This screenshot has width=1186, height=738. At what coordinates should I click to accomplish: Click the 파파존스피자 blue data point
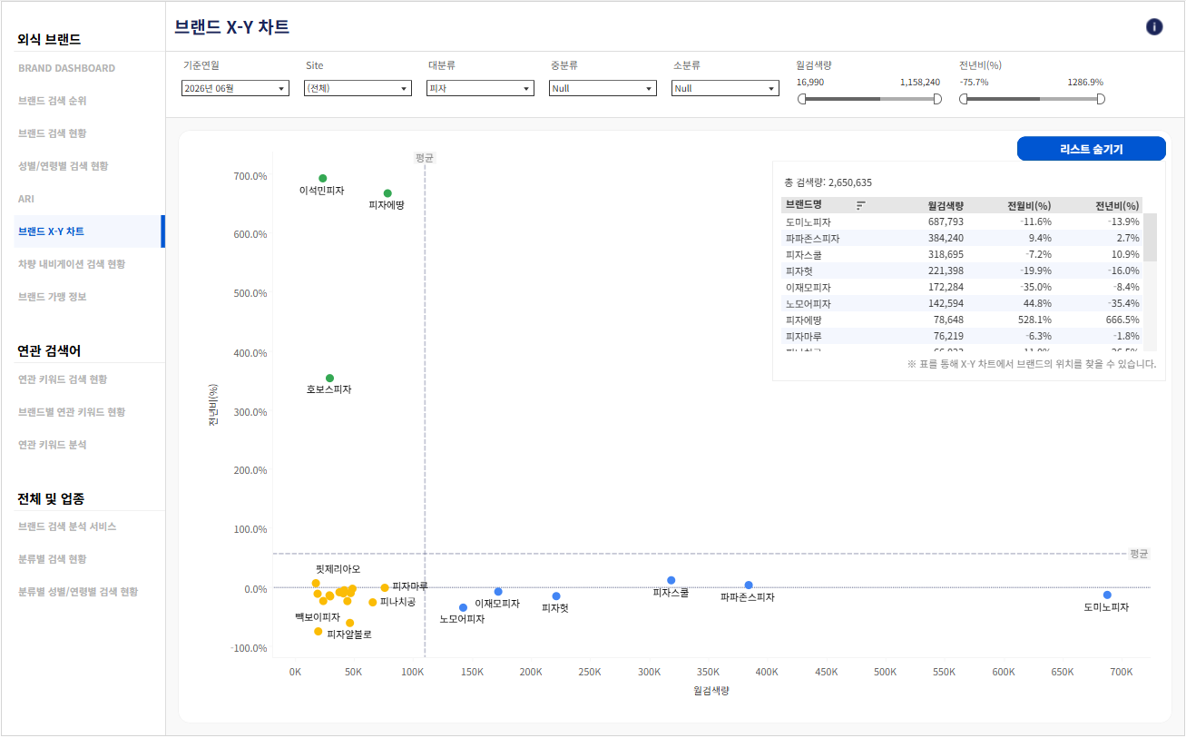[x=749, y=585]
